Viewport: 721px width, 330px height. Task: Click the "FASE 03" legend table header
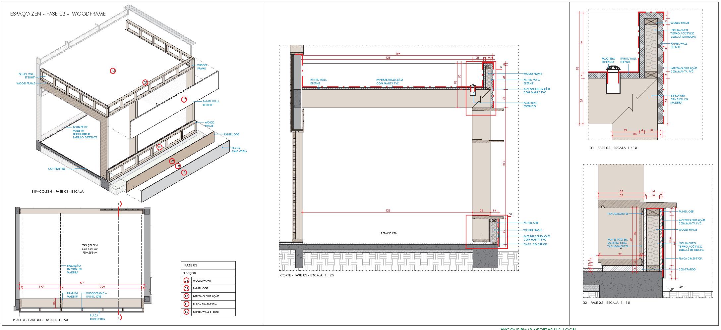tap(191, 265)
